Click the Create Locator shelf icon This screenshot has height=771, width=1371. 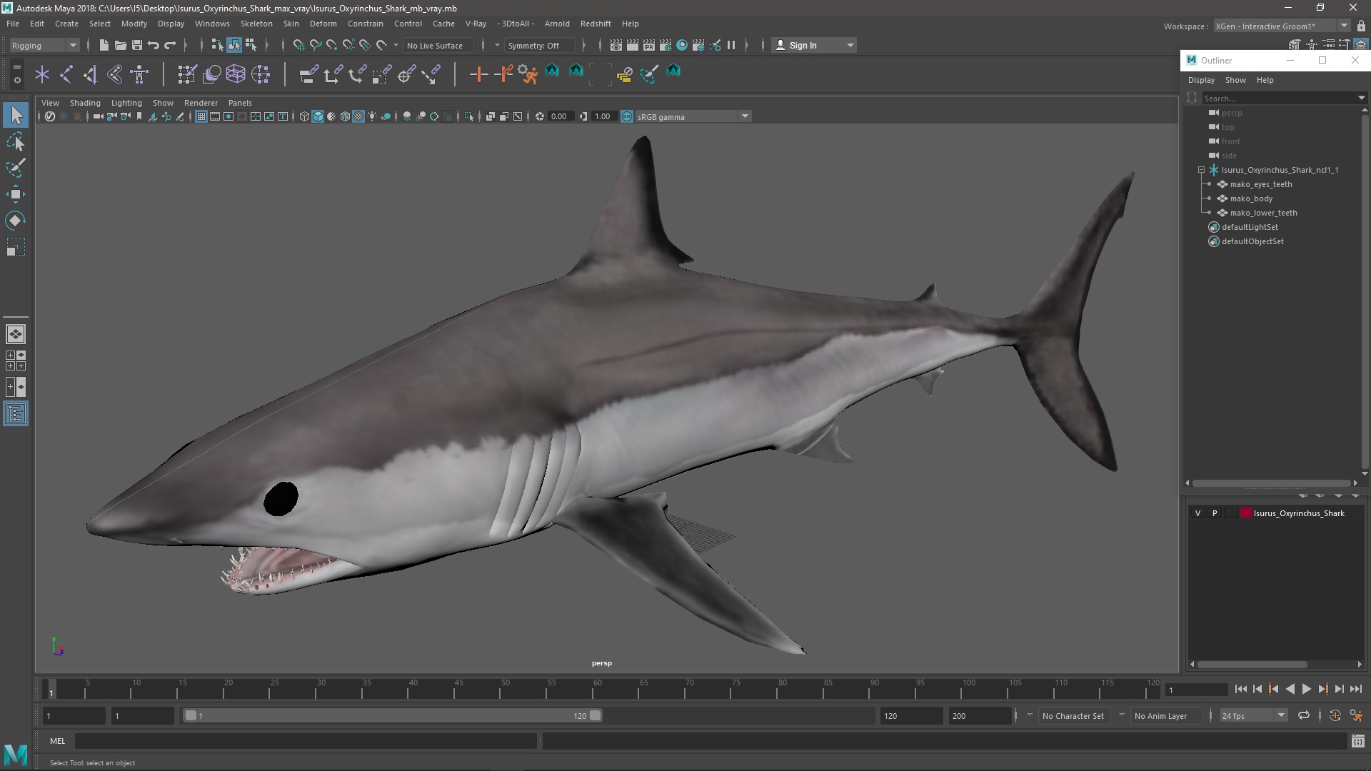[x=42, y=74]
